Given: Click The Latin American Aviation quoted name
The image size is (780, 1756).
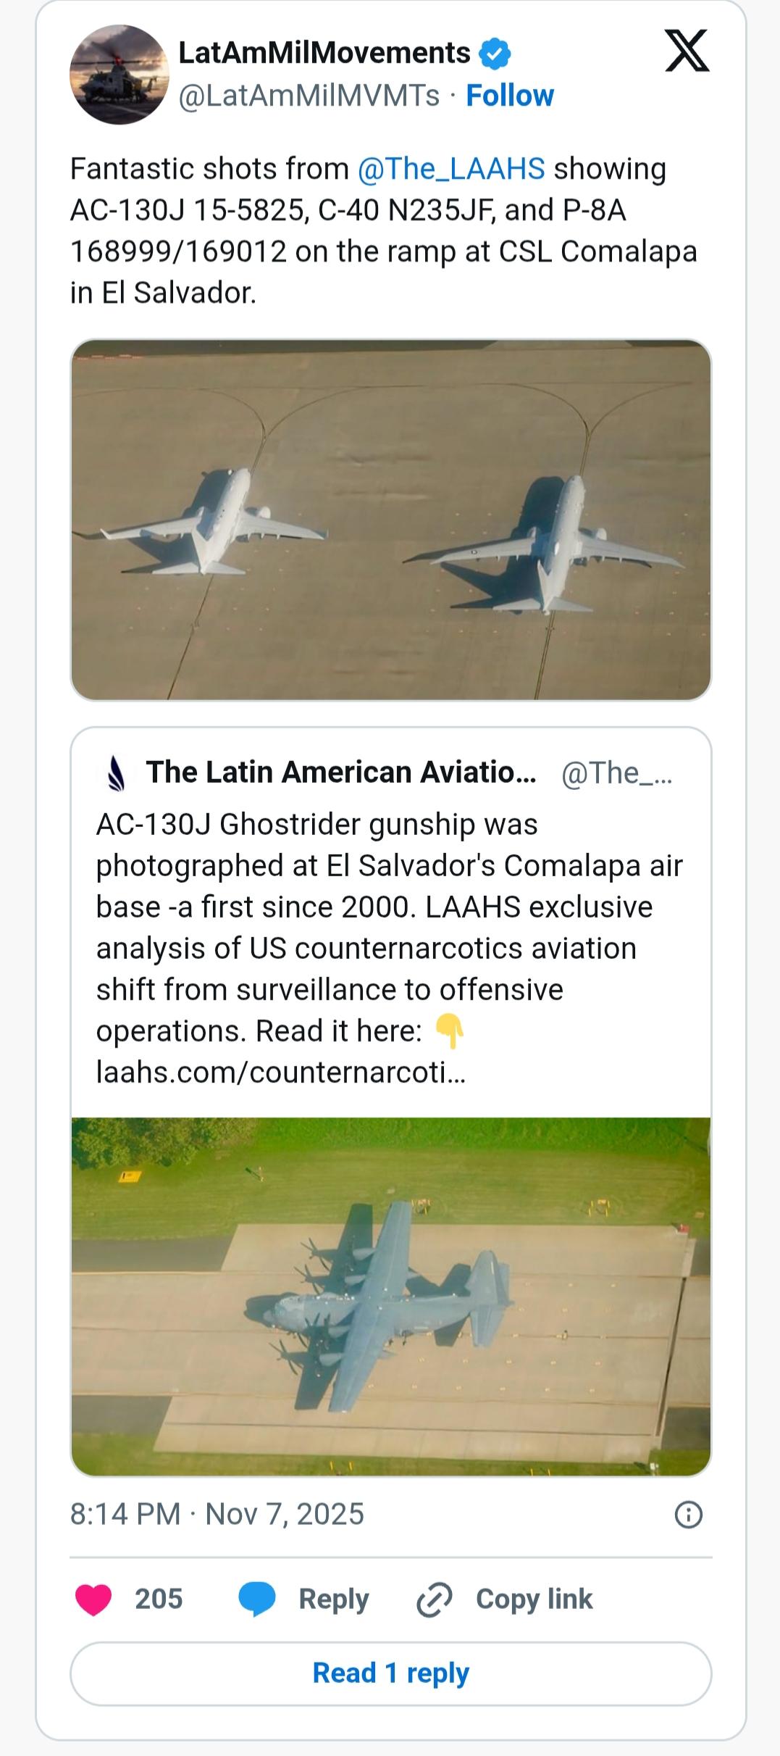Looking at the screenshot, I should [341, 773].
